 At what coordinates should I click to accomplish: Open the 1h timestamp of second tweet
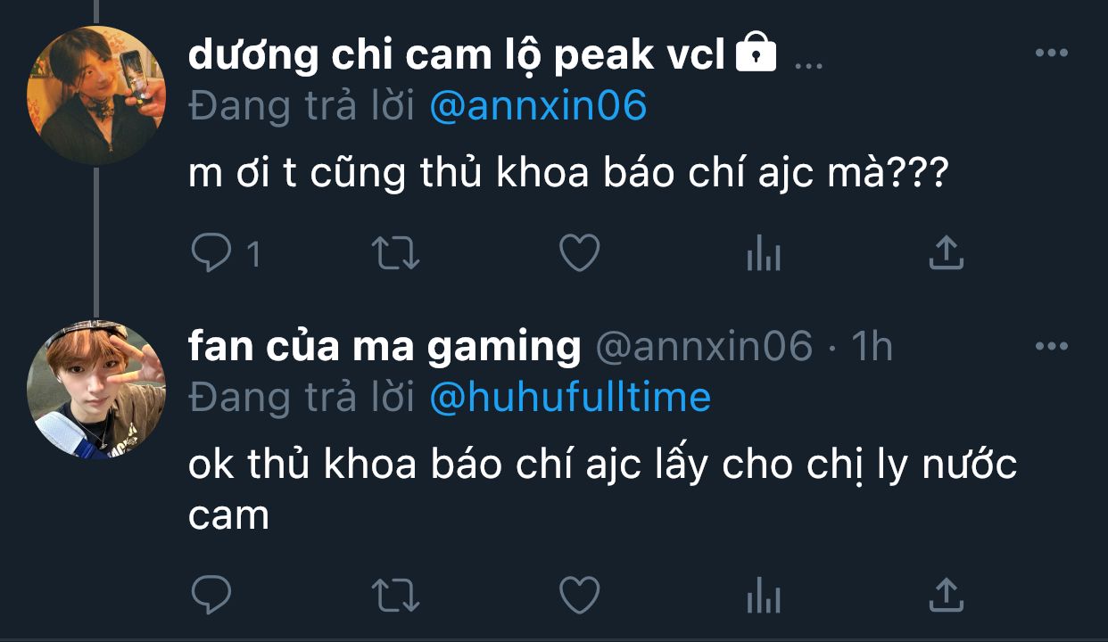(871, 346)
